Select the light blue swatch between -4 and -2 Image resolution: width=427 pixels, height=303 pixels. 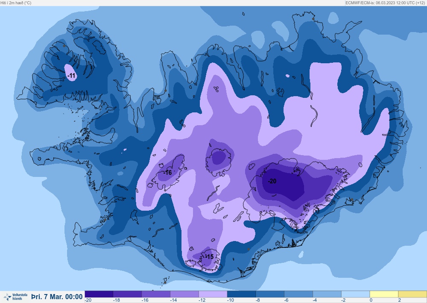[x=327, y=294]
